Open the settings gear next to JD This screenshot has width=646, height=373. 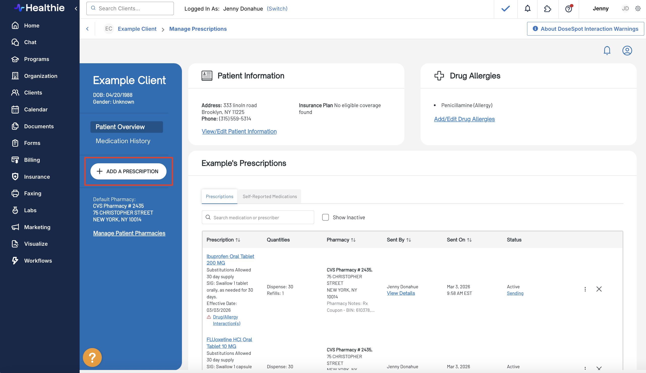point(638,9)
